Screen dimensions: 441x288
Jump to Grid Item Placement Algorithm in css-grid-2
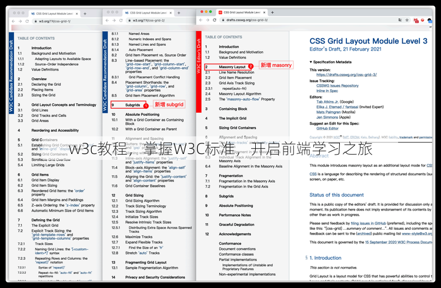point(150,96)
